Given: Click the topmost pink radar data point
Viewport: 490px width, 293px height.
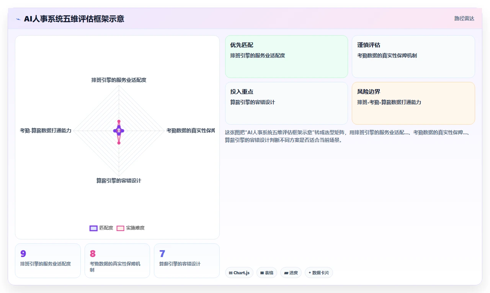Looking at the screenshot, I should click(119, 121).
